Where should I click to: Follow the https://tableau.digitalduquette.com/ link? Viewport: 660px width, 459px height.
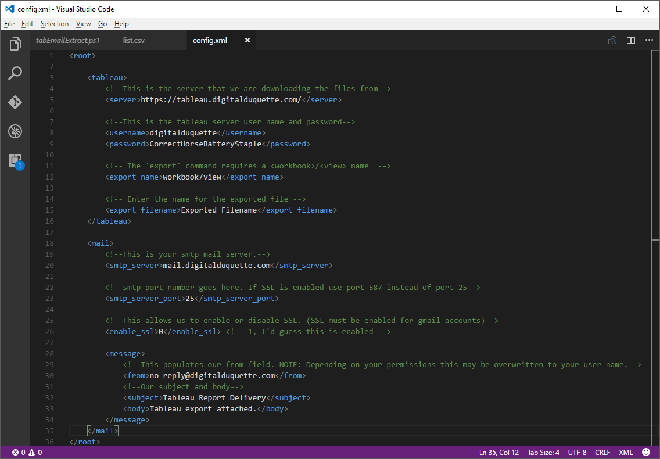click(221, 100)
